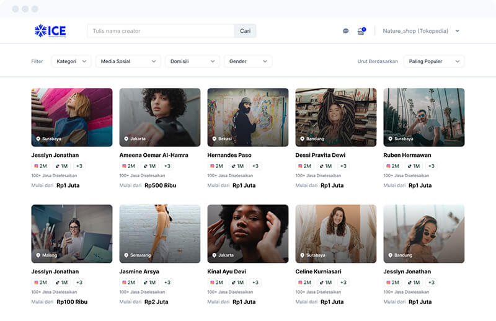The image size is (496, 321).
Task: Open Kinal Ayu Devi profile photo
Action: pos(247,234)
